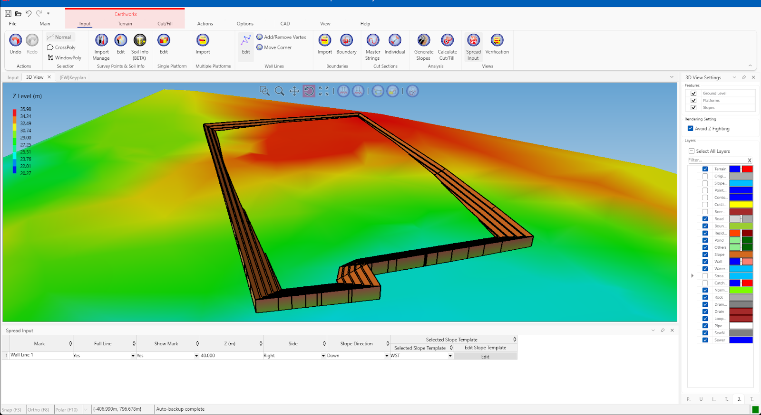Open Slope Direction dropdown showing Down
The image size is (761, 415).
tap(387, 356)
